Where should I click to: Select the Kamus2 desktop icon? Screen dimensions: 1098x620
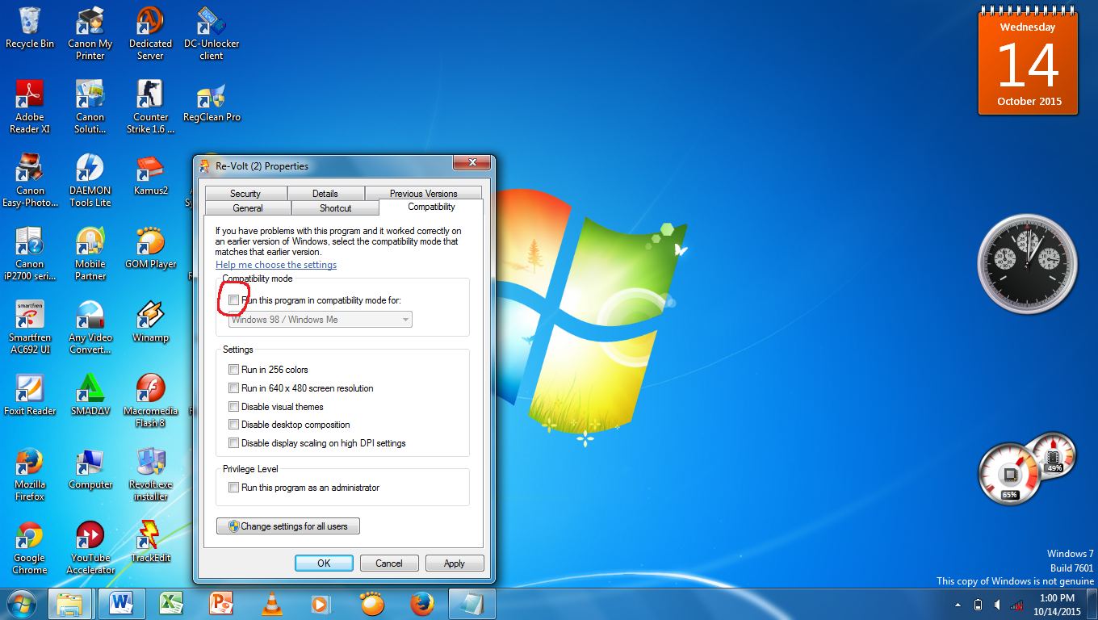pyautogui.click(x=150, y=176)
